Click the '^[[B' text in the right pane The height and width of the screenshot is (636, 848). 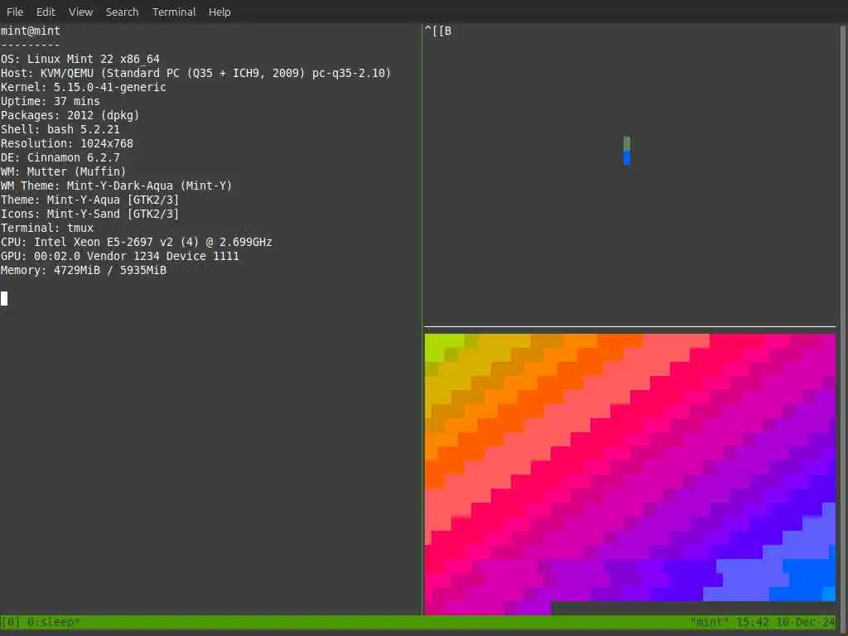coord(438,31)
